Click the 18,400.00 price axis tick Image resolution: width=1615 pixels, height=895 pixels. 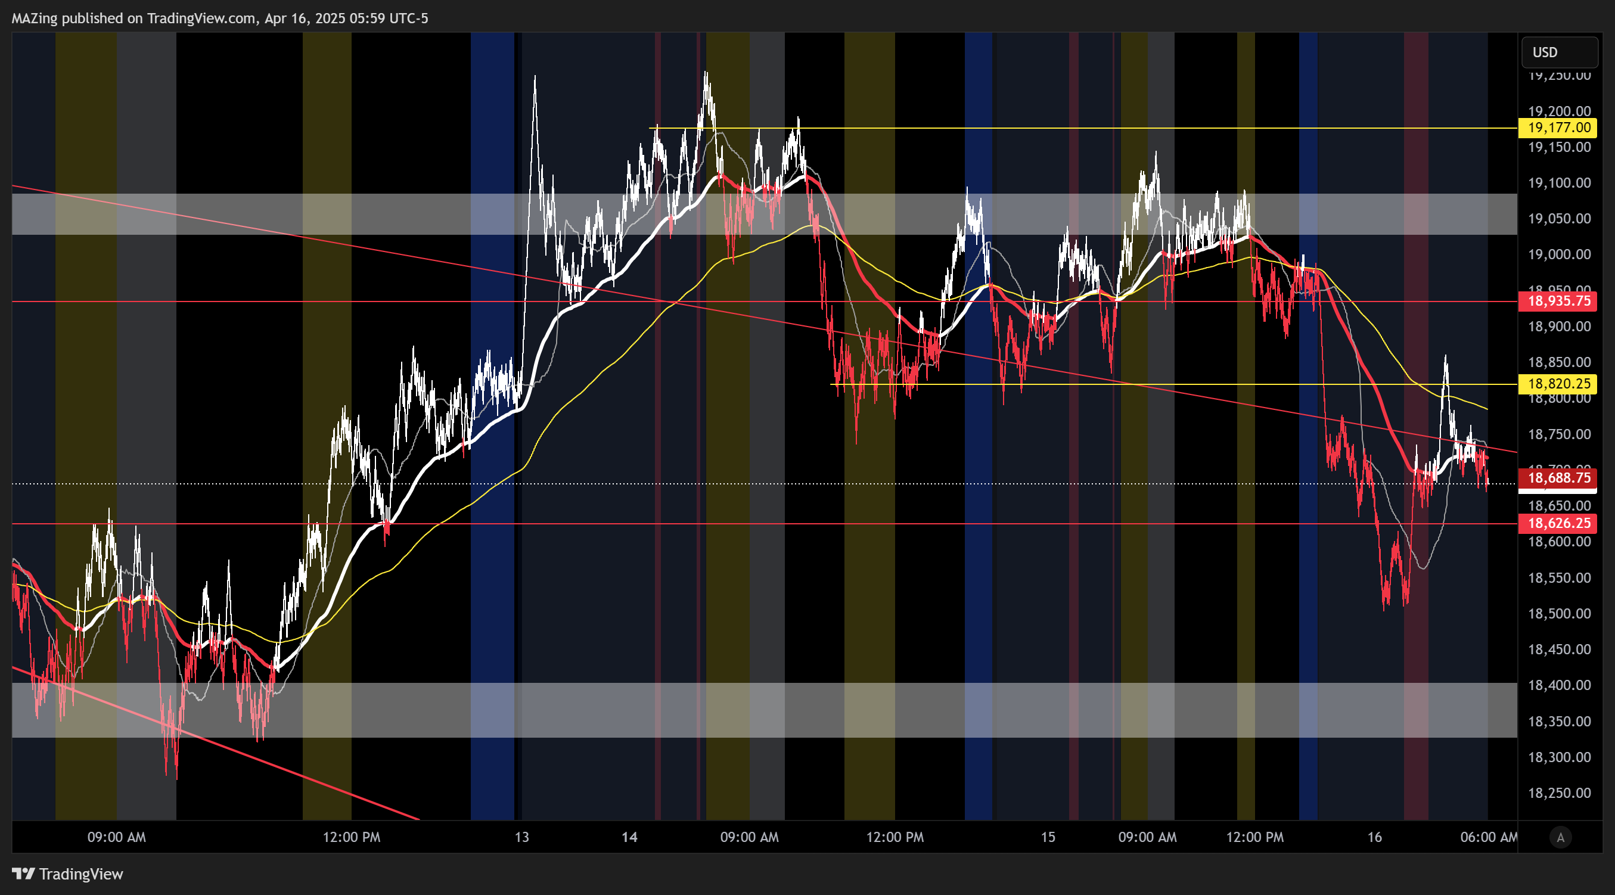tap(1558, 685)
